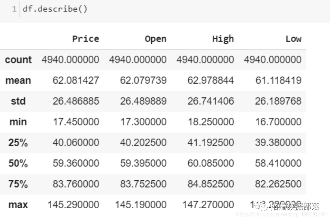Image resolution: width=330 pixels, height=221 pixels.
Task: Click the df.describe() code cell
Action: [55, 9]
